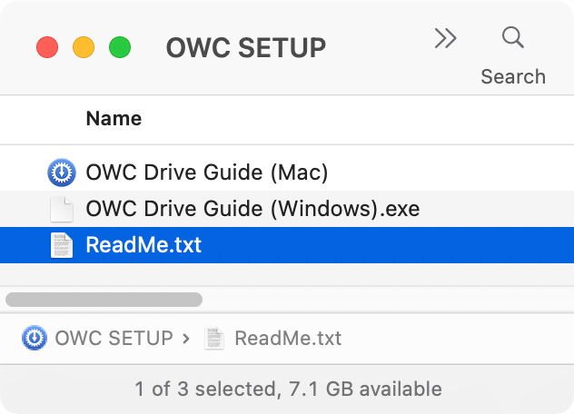Select OWC Drive Guide (Mac) row
This screenshot has width=574, height=414.
pyautogui.click(x=287, y=172)
